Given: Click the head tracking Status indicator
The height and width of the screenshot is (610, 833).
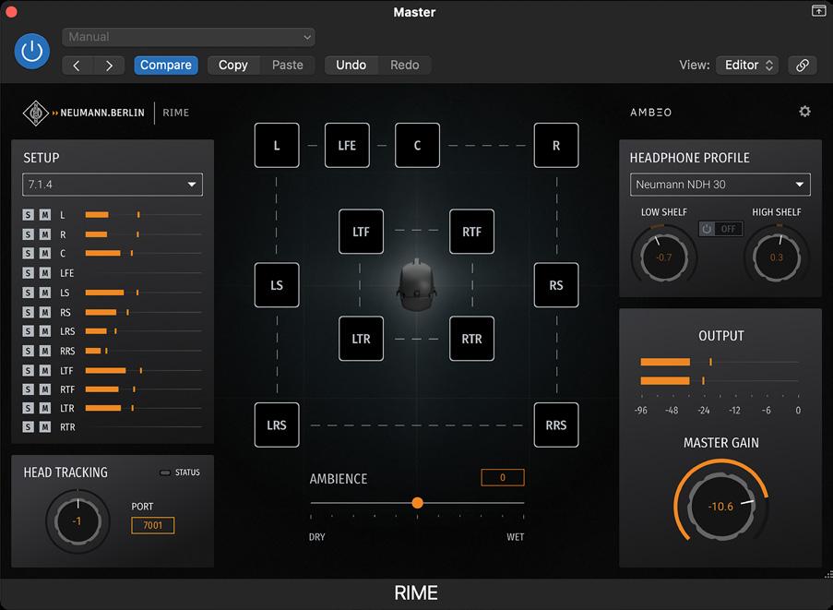Looking at the screenshot, I should click(165, 472).
